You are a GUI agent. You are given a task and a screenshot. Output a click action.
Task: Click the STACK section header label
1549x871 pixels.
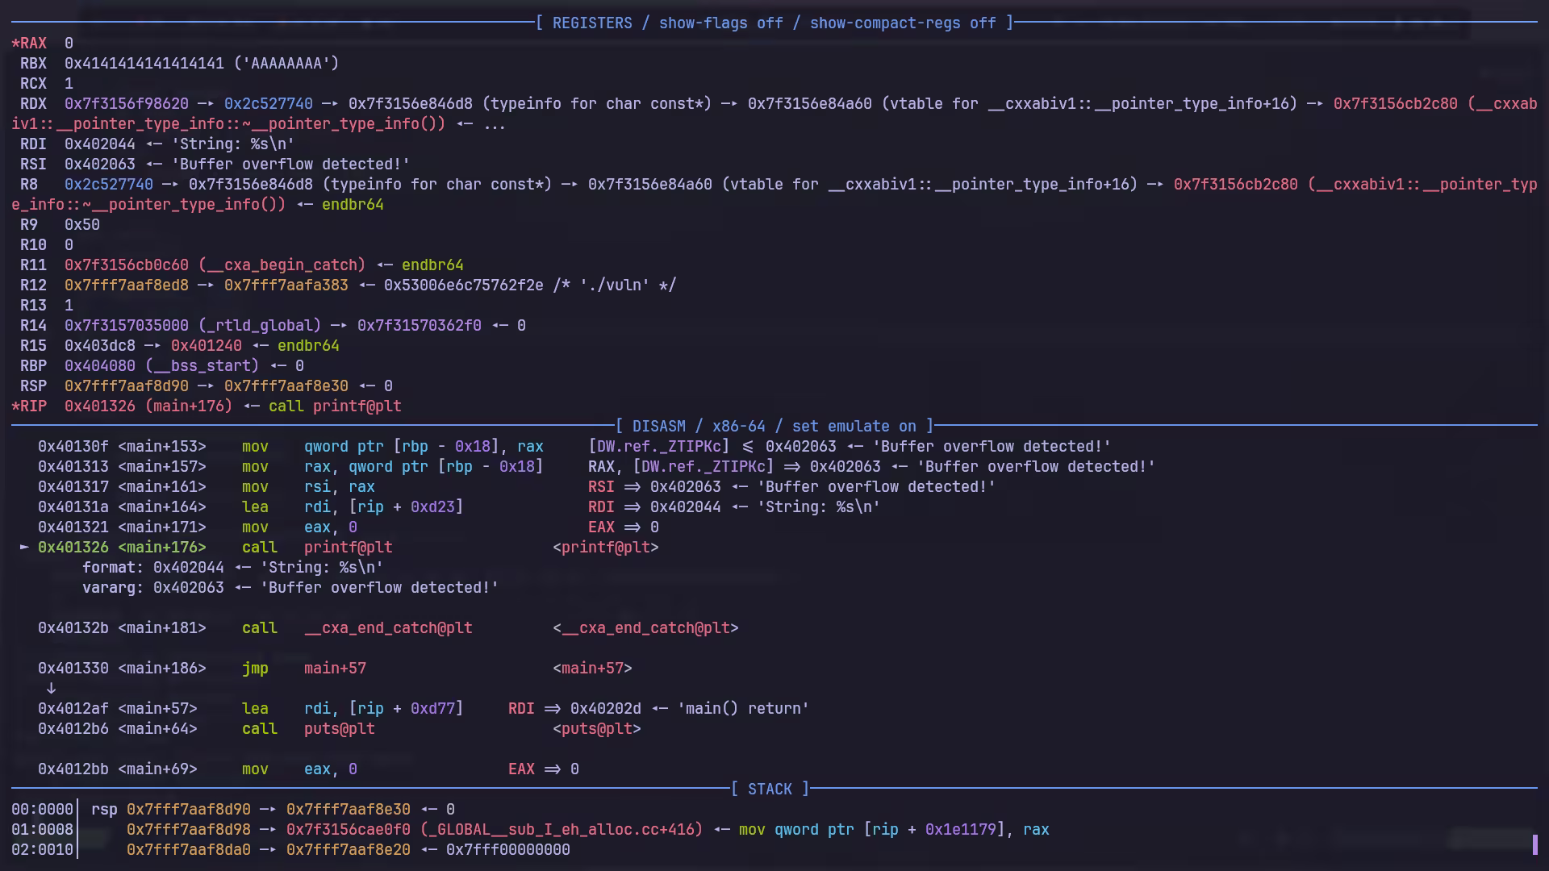770,790
